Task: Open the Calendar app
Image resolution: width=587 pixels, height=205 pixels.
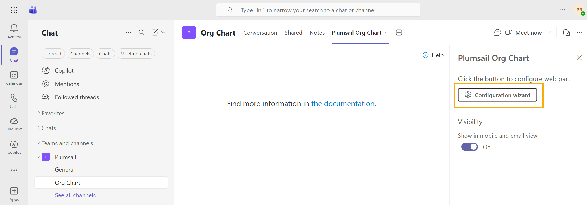Action: coord(14,78)
